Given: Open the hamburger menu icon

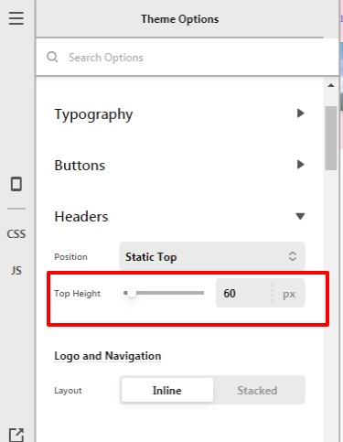Looking at the screenshot, I should pos(16,18).
